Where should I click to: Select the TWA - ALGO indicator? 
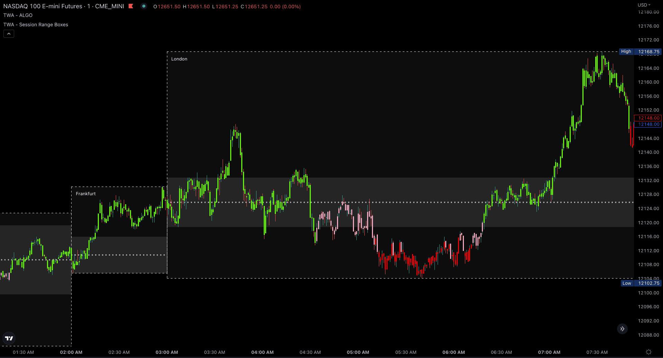click(x=18, y=15)
